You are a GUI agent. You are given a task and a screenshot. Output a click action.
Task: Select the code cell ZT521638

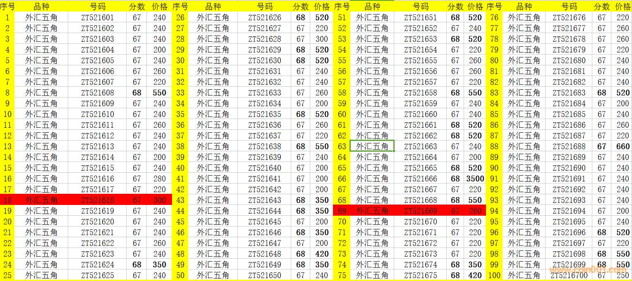264,146
